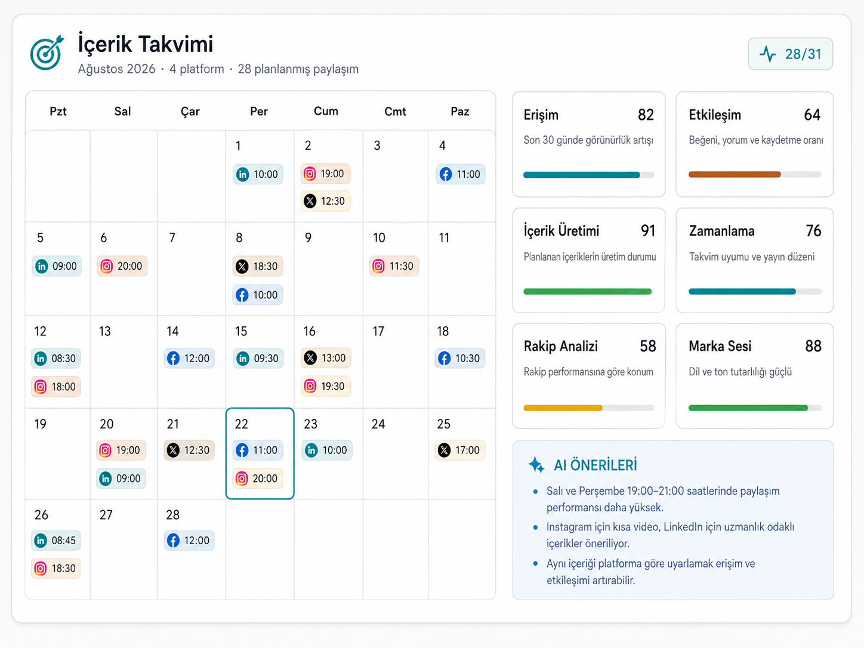864x648 pixels.
Task: Click the pulse icon next to 28/31
Action: coord(768,54)
